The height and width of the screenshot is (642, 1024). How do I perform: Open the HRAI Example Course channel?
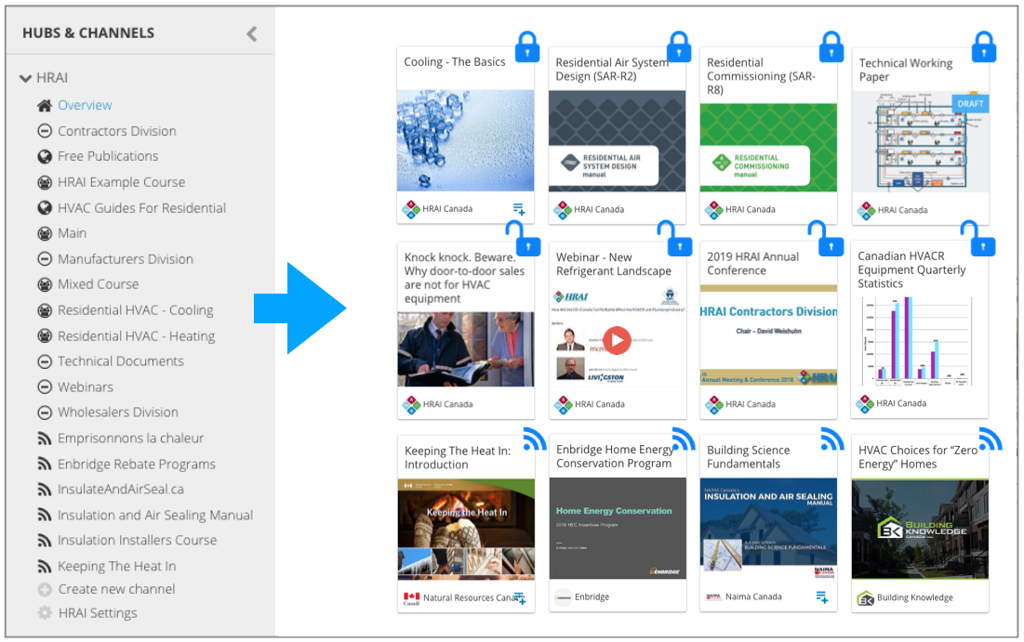pyautogui.click(x=122, y=182)
